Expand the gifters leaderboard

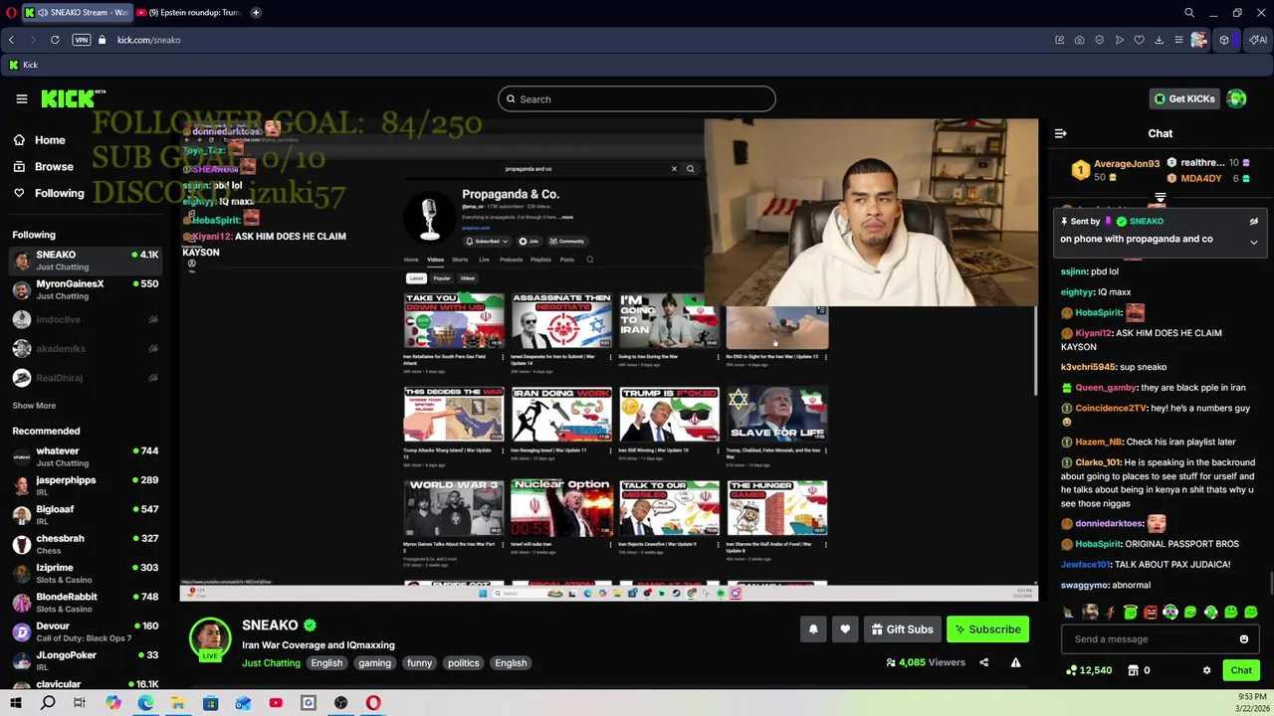(1161, 197)
